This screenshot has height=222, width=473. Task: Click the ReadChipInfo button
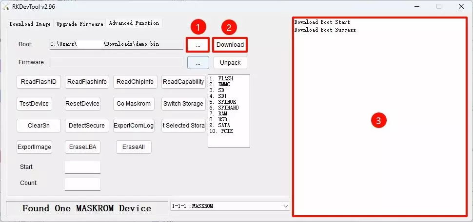135,82
